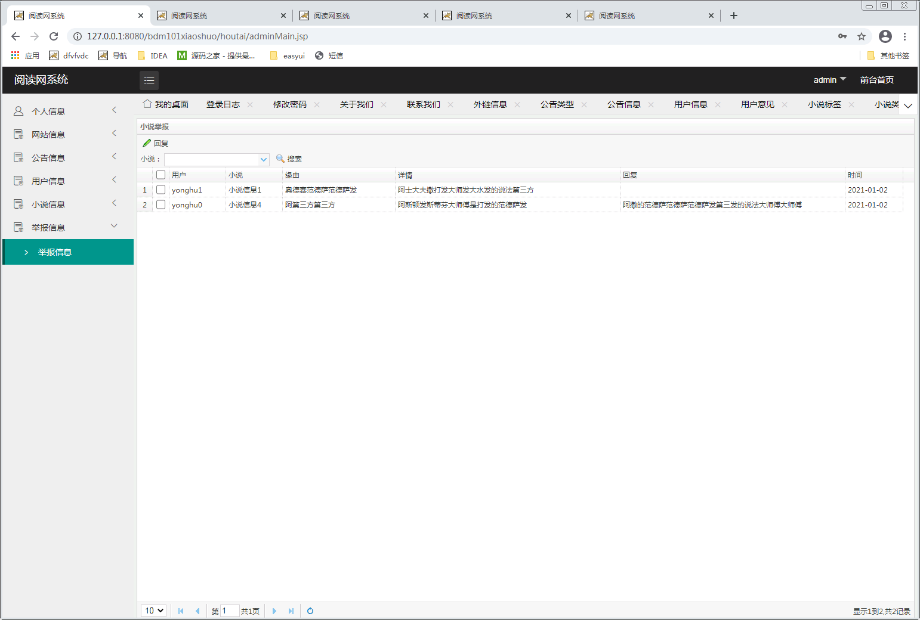
Task: Open the 小说 filter combo box arrow
Action: click(x=264, y=159)
